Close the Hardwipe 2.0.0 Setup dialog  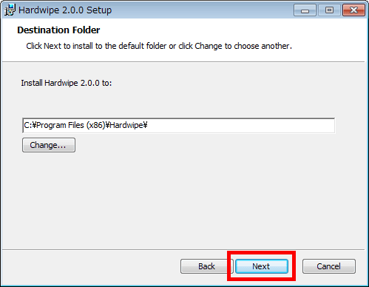[x=353, y=10]
